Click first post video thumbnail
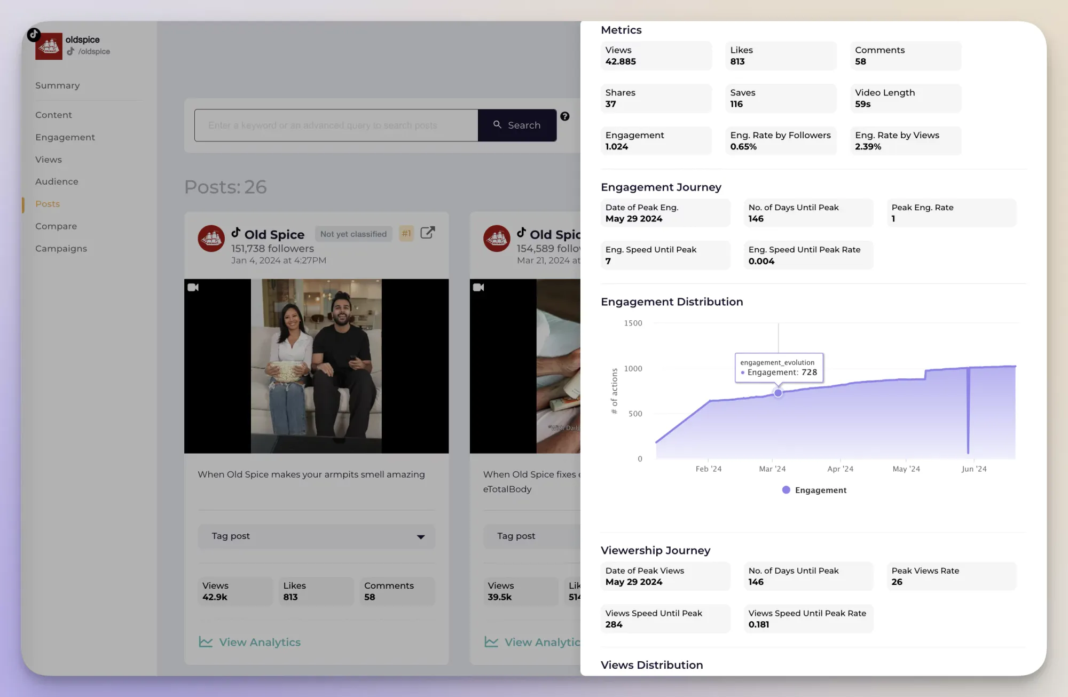 (316, 366)
